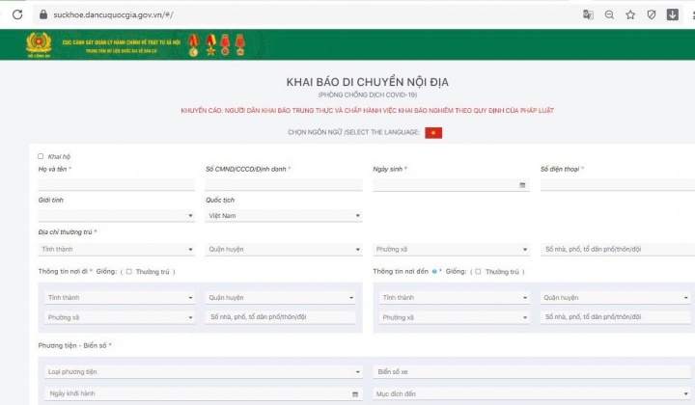The width and height of the screenshot is (695, 405).
Task: Click the CHỌN NGÔN NGỮ /SELECT THE LANGUAGE label
Action: click(x=353, y=132)
